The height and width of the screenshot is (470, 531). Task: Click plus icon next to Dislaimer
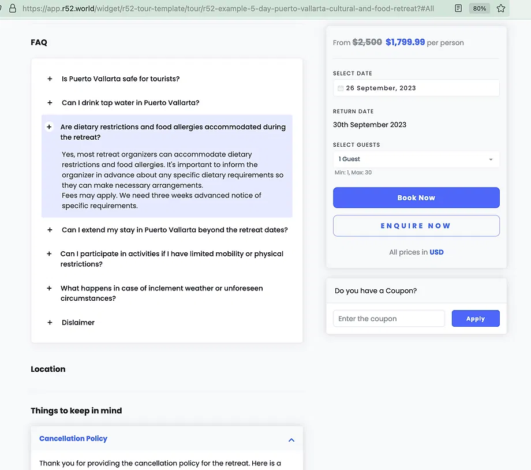50,323
